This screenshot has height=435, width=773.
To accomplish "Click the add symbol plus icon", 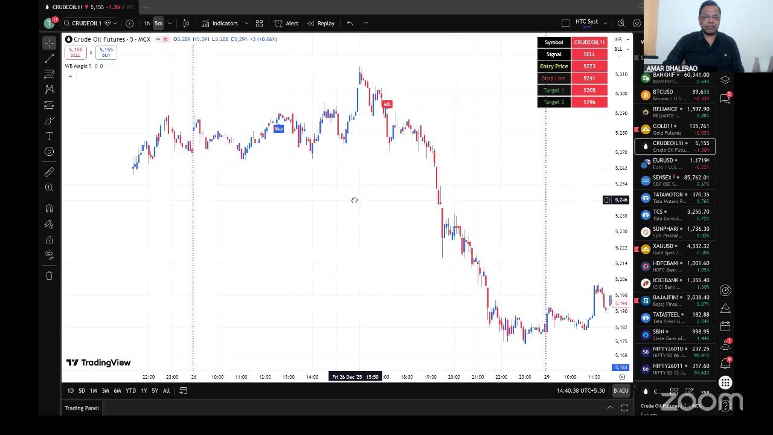I will [130, 24].
